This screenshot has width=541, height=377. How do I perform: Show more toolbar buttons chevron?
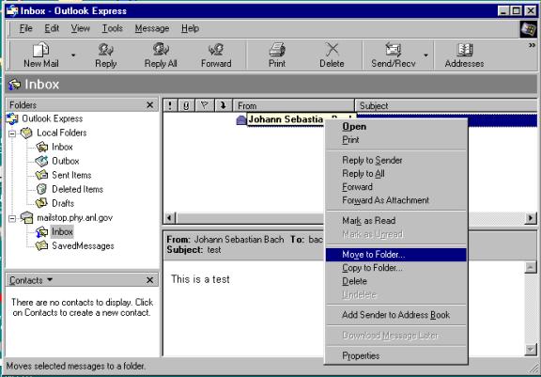coord(532,45)
